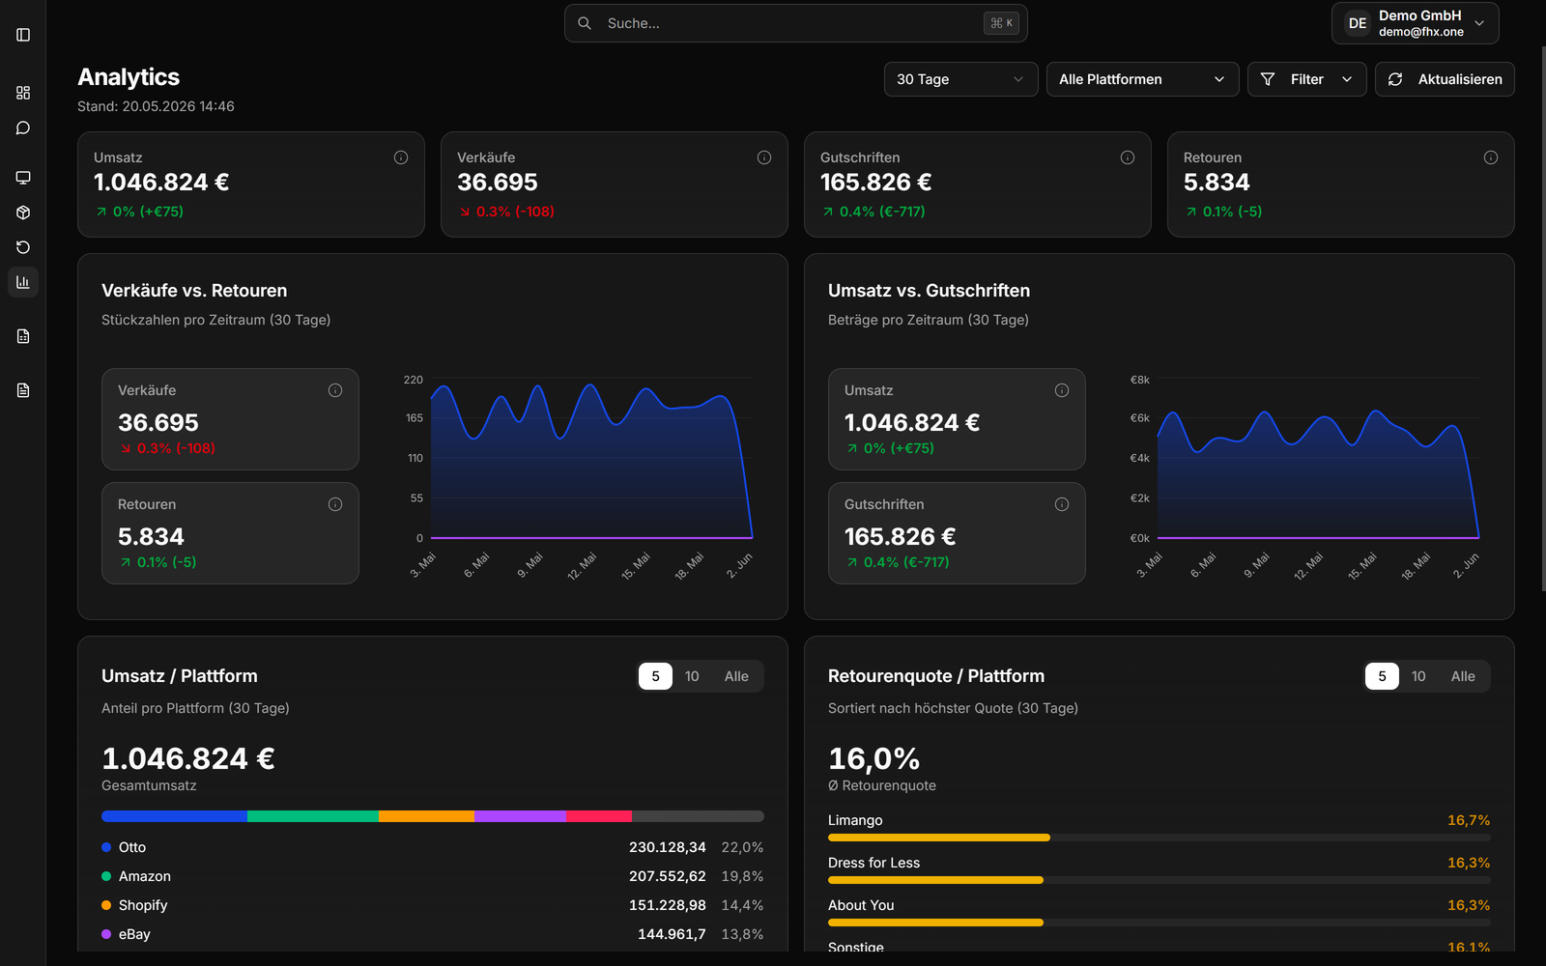Click the refresh arrows icon
The height and width of the screenshot is (966, 1546).
(x=1395, y=79)
